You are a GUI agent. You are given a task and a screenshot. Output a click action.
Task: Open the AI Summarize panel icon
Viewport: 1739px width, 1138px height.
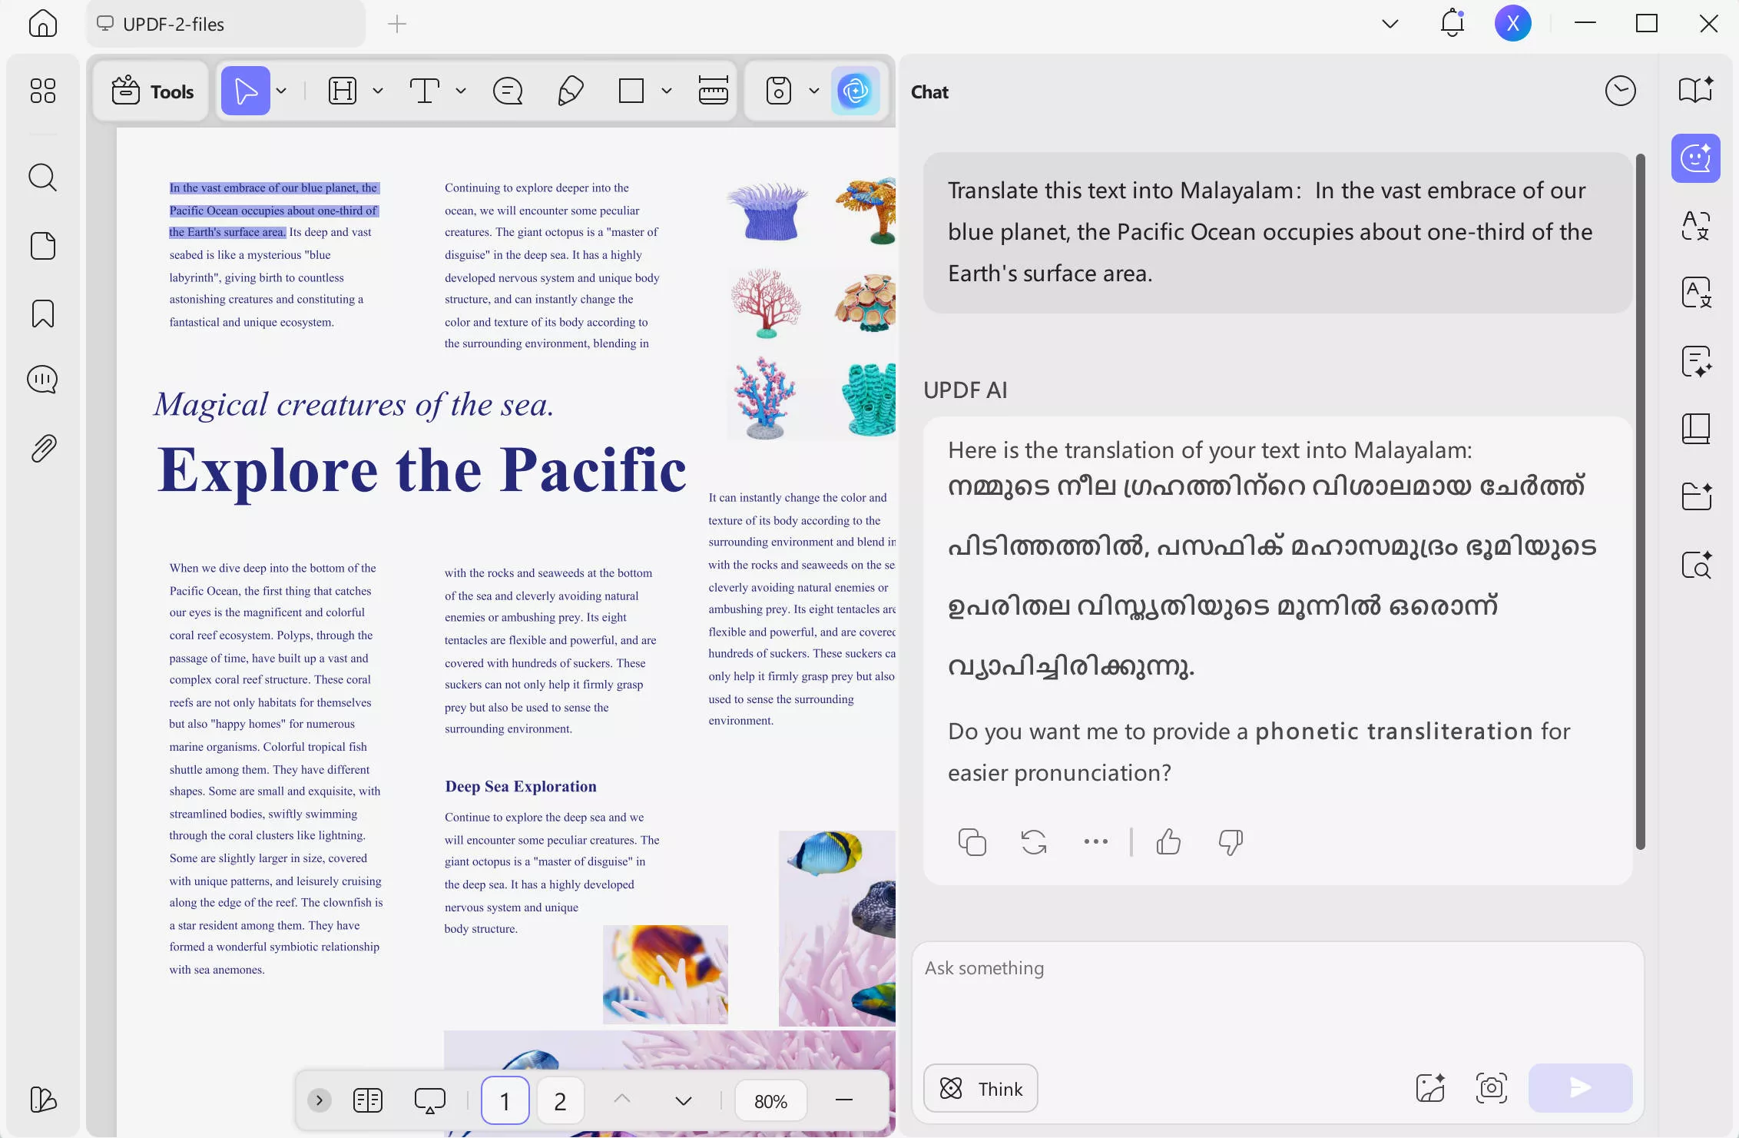coord(1696,361)
